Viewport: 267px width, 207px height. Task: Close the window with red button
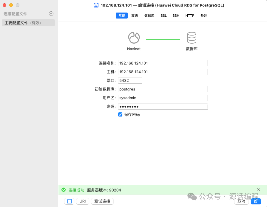coord(4,5)
